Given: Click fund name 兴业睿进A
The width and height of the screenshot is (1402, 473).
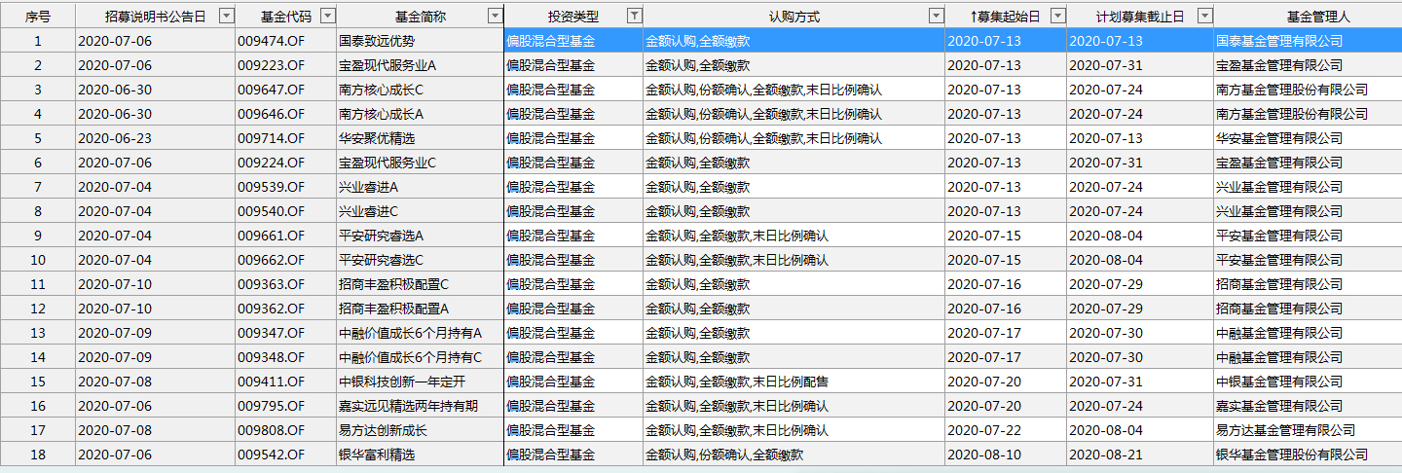Looking at the screenshot, I should [x=369, y=187].
